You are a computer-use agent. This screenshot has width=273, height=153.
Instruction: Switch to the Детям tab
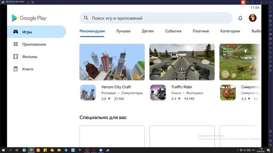coord(148,31)
